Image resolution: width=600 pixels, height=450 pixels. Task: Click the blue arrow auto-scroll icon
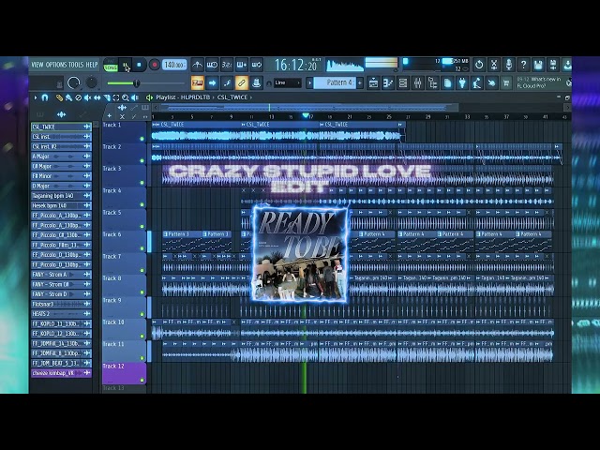tap(212, 82)
